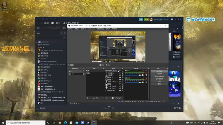Adjust the 桌面音频 volume slider

pos(133,82)
